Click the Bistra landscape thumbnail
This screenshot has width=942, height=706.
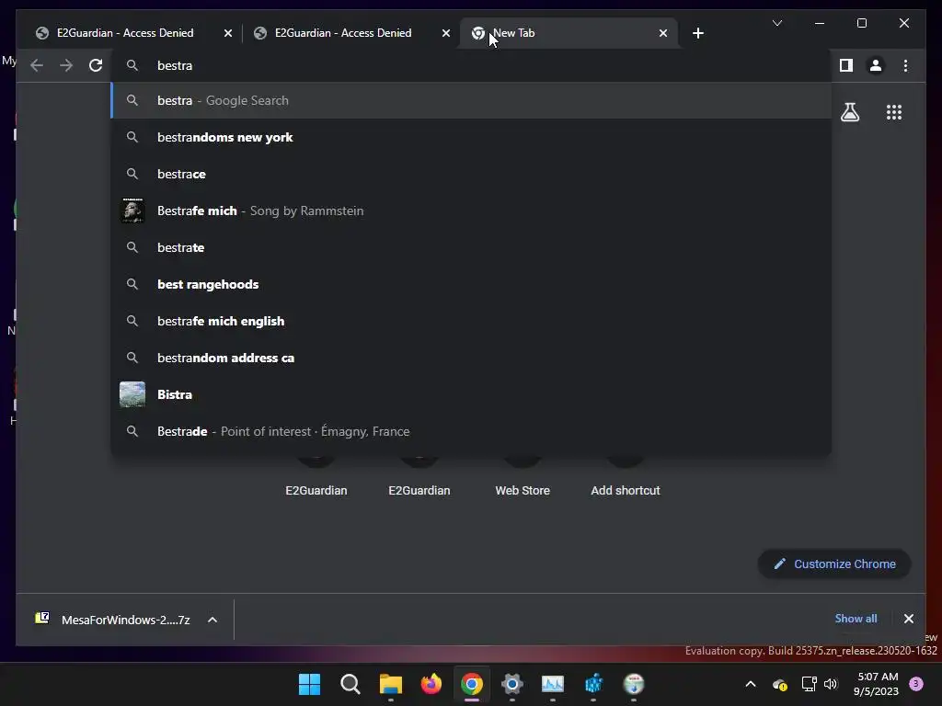132,394
